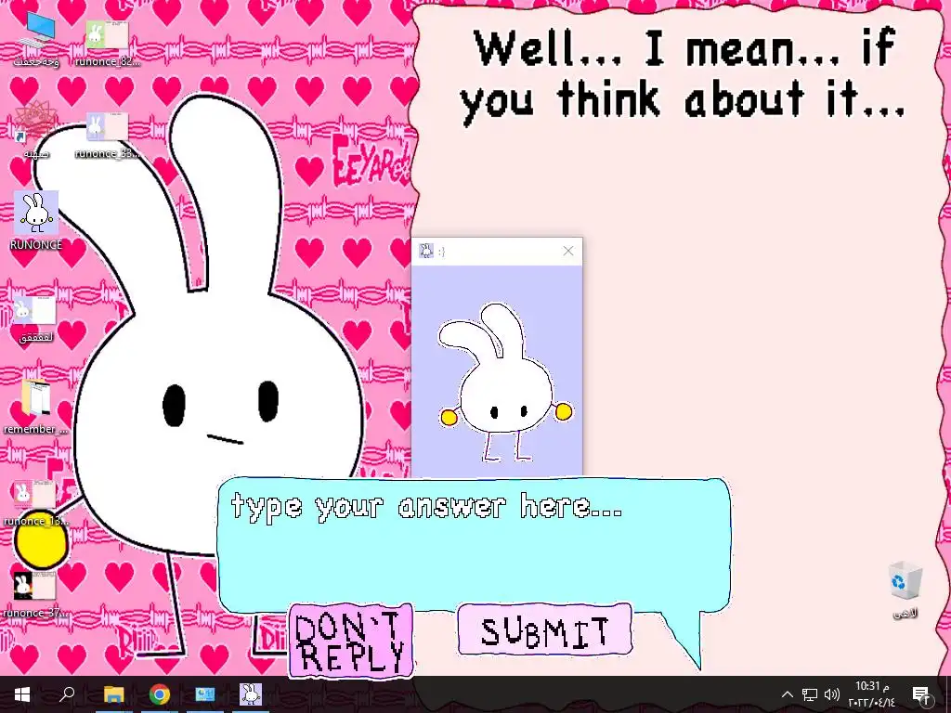Image resolution: width=951 pixels, height=713 pixels.
Task: Open the taskbar clock showing 10:31
Action: click(871, 694)
